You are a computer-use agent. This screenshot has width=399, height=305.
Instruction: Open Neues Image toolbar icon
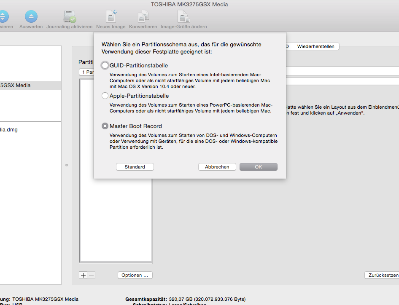(x=111, y=16)
